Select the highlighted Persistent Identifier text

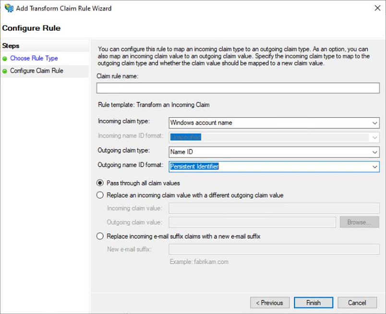point(194,167)
